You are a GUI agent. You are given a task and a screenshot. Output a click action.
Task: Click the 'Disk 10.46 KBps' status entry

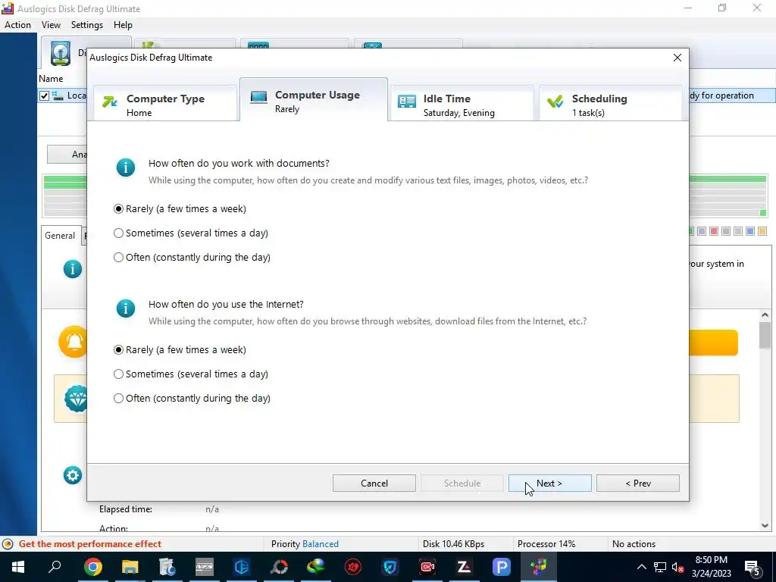pyautogui.click(x=453, y=544)
